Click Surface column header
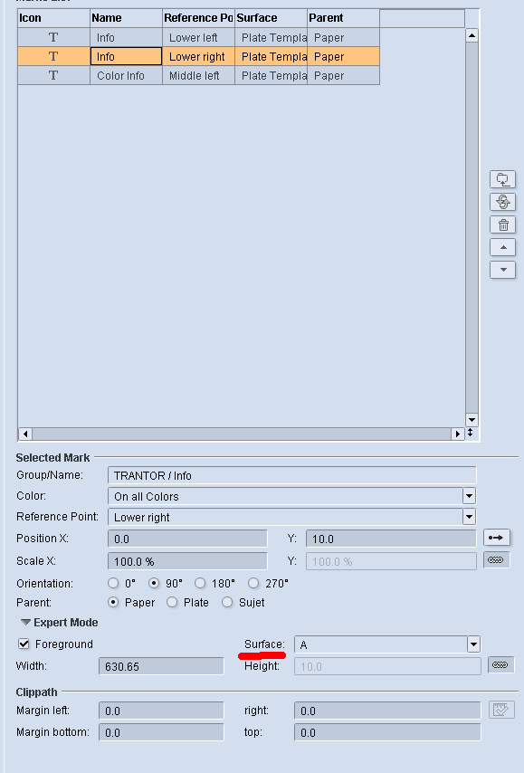Screen dimensions: 524x773 point(272,18)
